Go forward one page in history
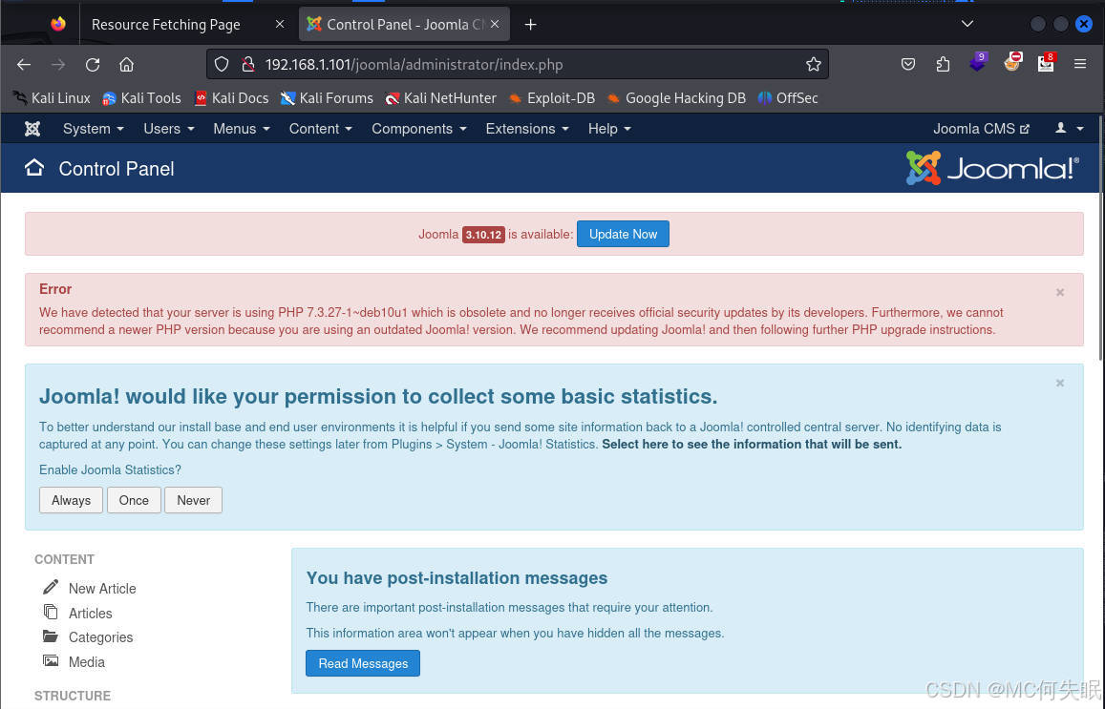This screenshot has height=709, width=1105. [x=58, y=65]
